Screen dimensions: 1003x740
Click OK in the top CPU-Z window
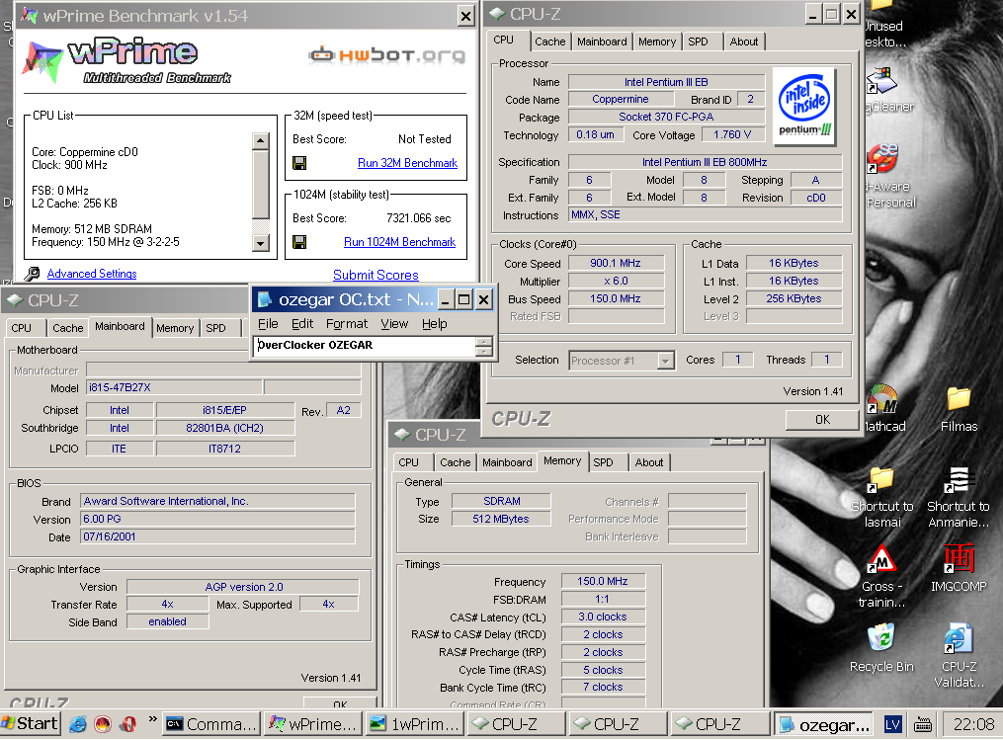pyautogui.click(x=822, y=420)
